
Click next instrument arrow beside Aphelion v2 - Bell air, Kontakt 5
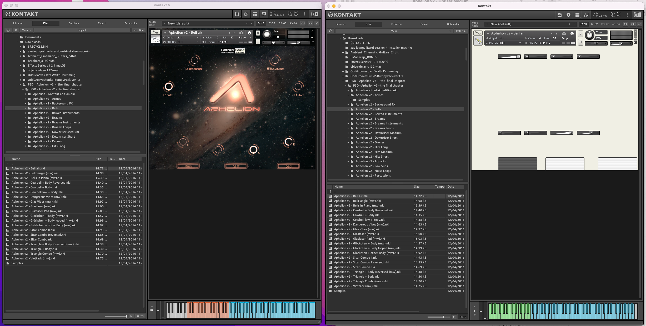(234, 33)
